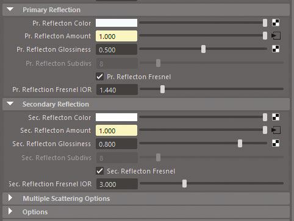294x221 pixels.
Task: Click the Pr. Reflection Fresnel IOR value field
Action: (x=117, y=89)
